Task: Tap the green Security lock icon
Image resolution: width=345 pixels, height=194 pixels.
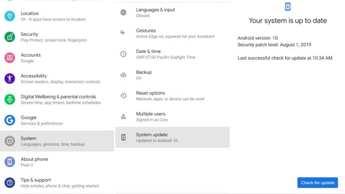Action: pos(10,37)
